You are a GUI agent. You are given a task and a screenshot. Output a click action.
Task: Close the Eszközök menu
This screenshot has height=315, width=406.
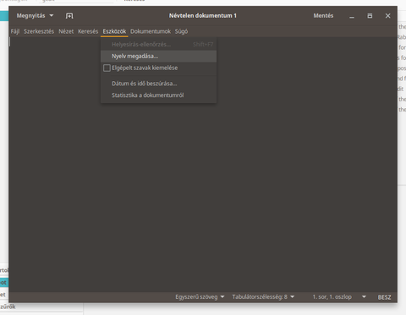click(x=114, y=31)
